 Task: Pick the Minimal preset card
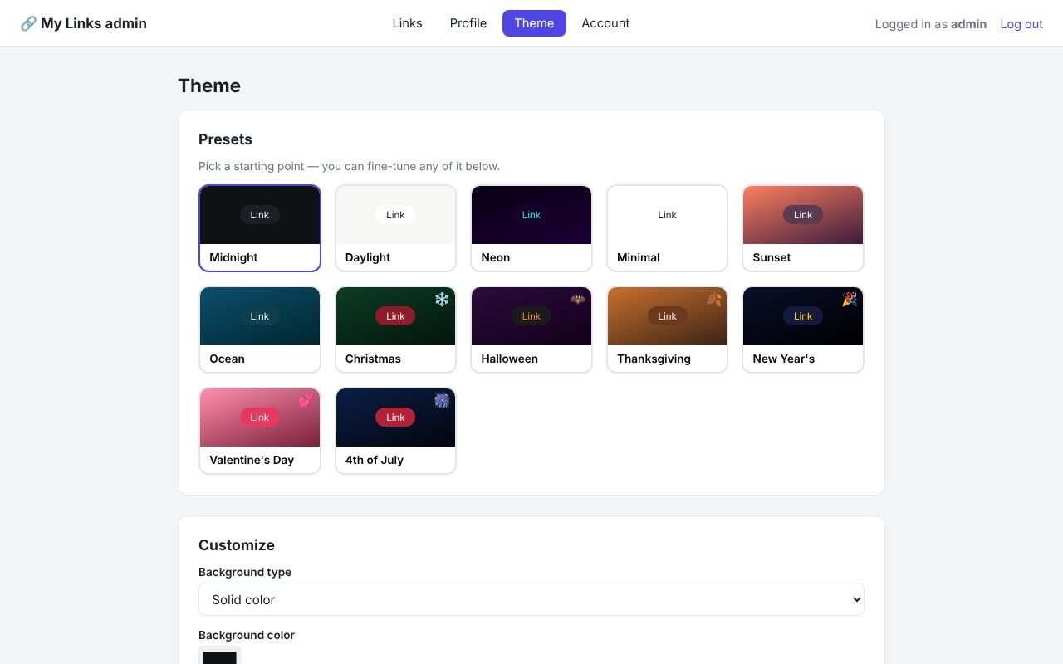click(667, 228)
